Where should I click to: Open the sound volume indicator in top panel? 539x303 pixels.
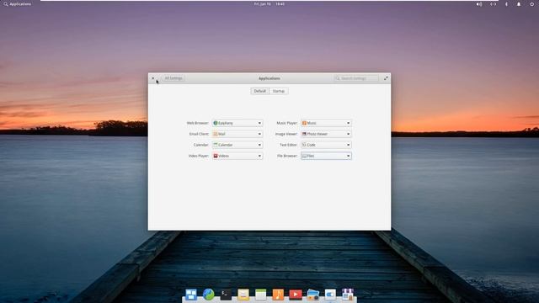click(479, 4)
